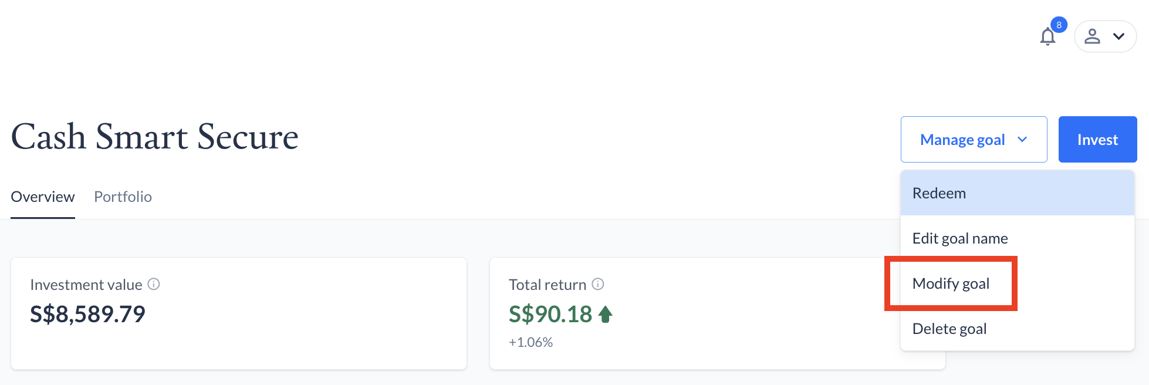The height and width of the screenshot is (385, 1149).
Task: Click the S$8,589.79 investment value amount
Action: pos(87,315)
